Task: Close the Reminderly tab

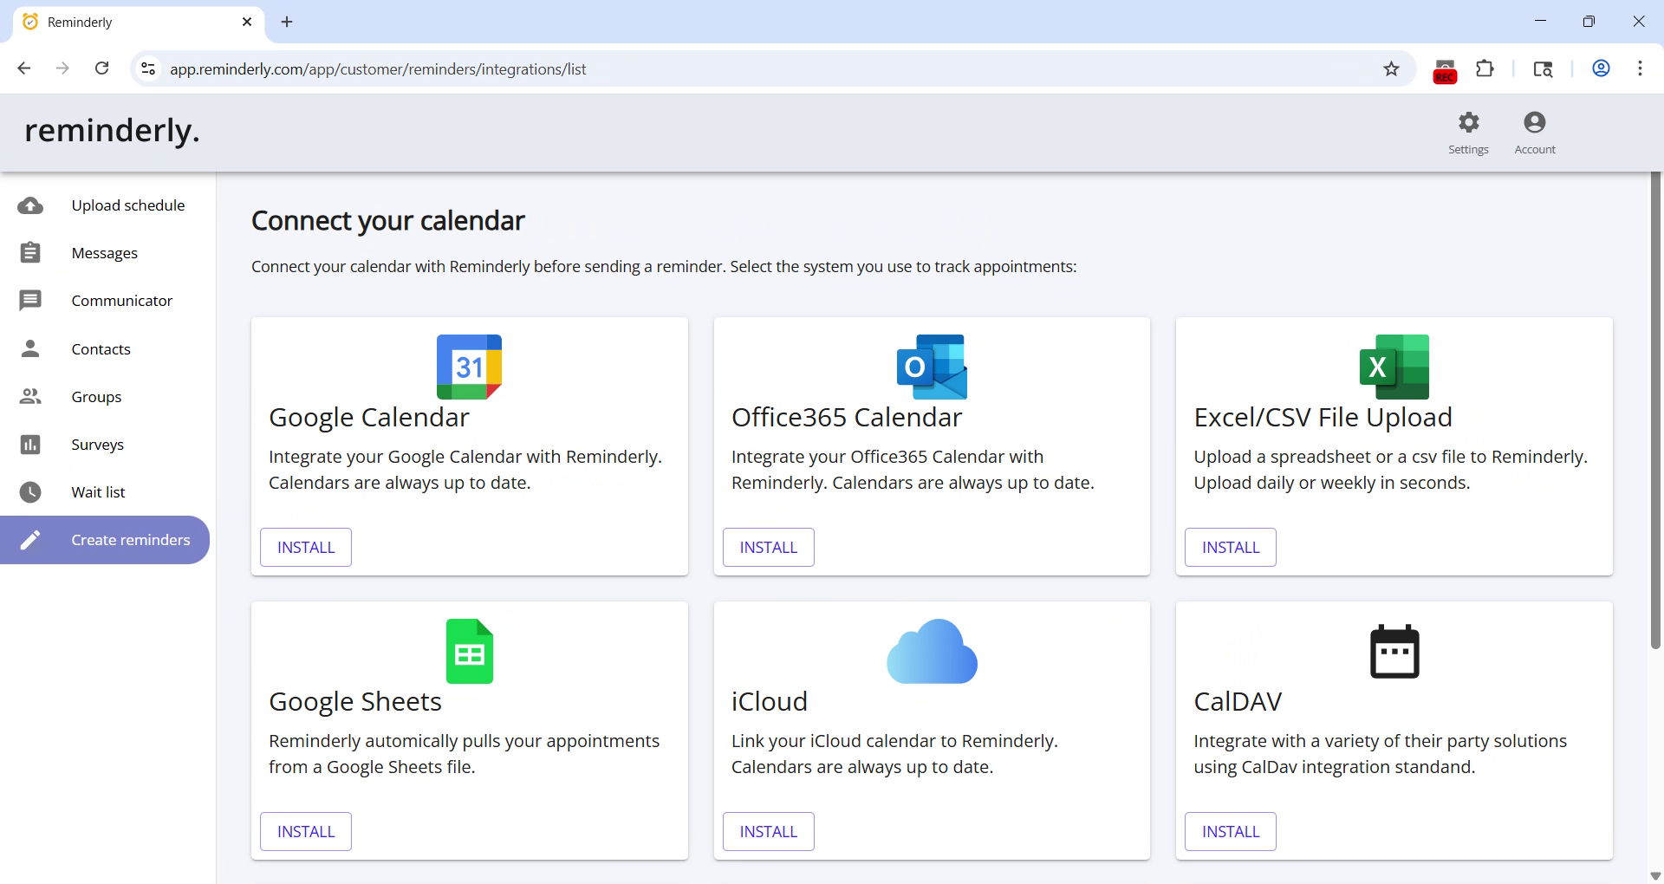Action: click(247, 22)
